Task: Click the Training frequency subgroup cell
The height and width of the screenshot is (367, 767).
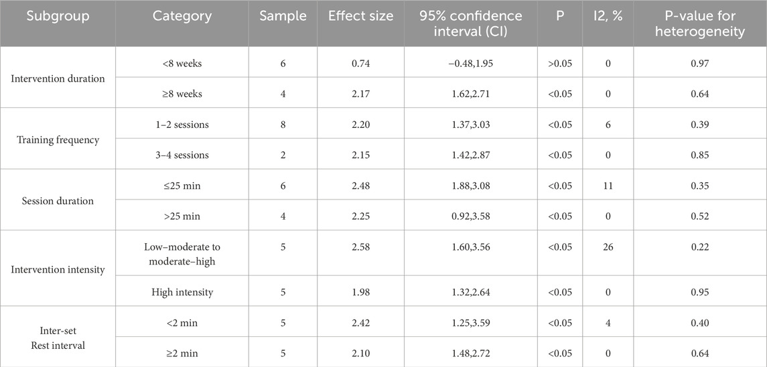Action: [x=58, y=140]
